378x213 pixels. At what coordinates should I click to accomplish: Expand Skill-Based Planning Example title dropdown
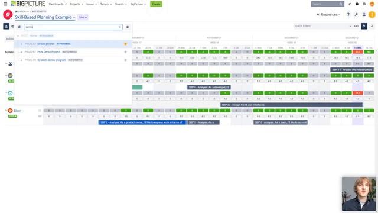[45, 17]
